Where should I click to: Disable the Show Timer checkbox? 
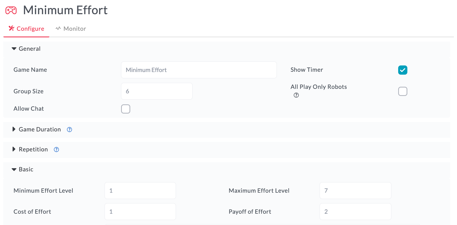coord(403,70)
